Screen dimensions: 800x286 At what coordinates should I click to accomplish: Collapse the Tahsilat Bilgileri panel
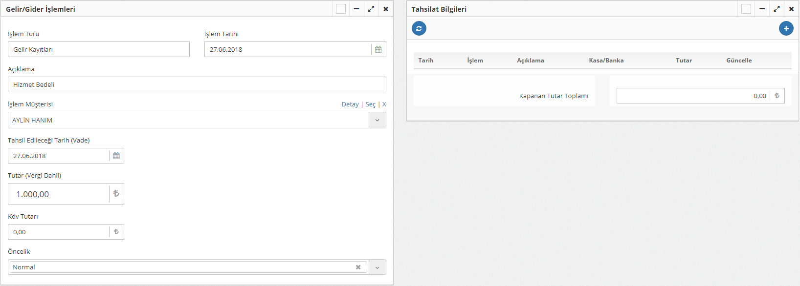pyautogui.click(x=762, y=9)
